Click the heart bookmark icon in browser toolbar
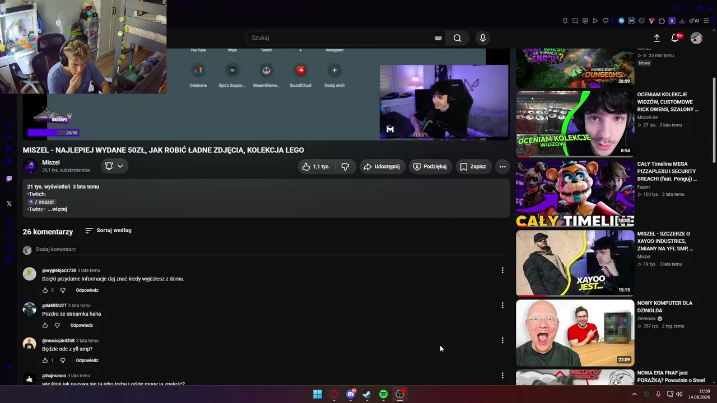The width and height of the screenshot is (717, 403). (606, 21)
